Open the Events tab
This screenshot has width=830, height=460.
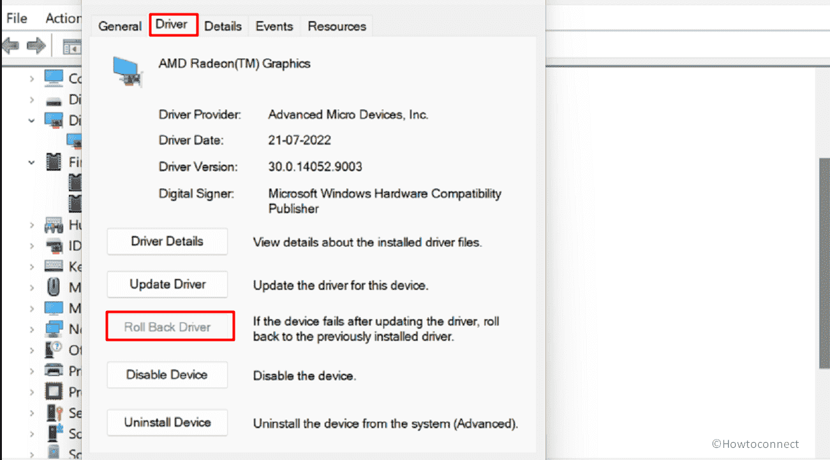[274, 26]
